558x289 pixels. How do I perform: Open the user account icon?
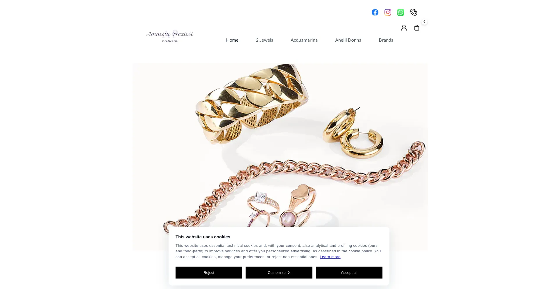(x=404, y=28)
